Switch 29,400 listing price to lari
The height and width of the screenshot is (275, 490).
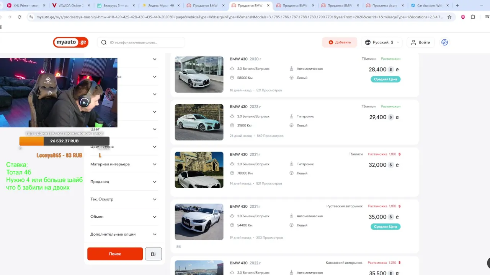point(397,117)
